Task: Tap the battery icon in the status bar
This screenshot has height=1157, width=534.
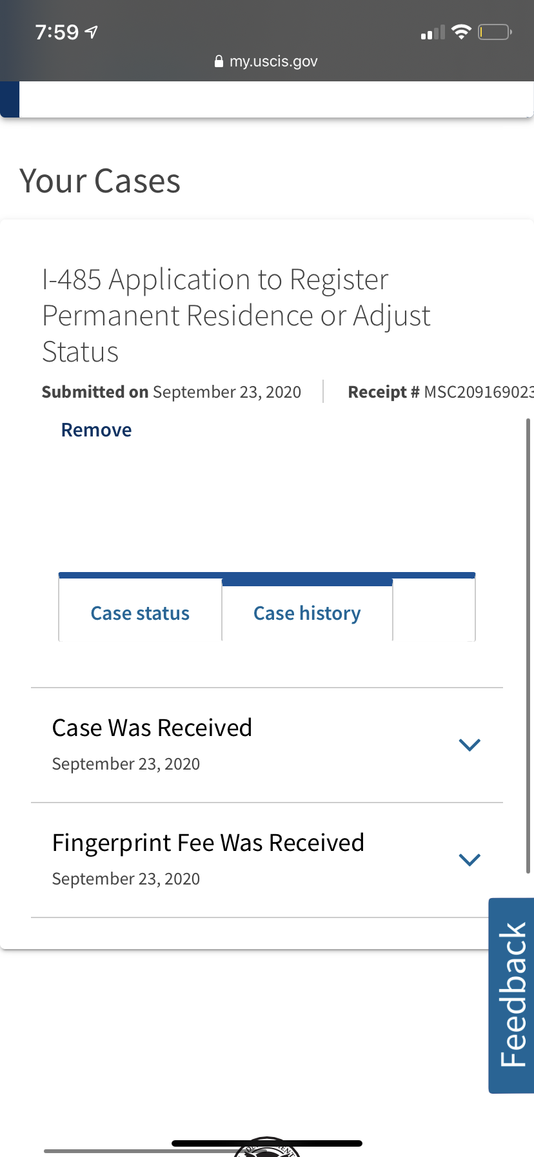Action: [495, 32]
